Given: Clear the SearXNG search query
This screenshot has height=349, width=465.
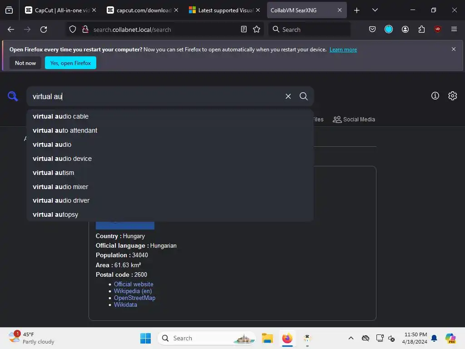Looking at the screenshot, I should [288, 96].
